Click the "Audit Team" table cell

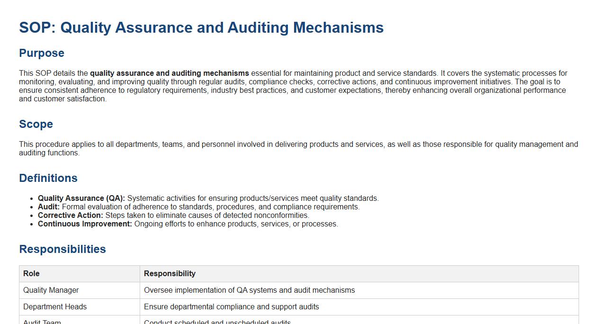[42, 322]
